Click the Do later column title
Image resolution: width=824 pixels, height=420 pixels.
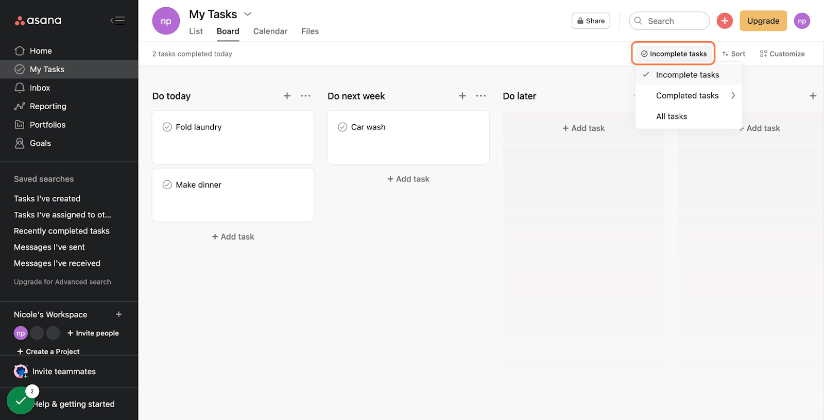click(519, 96)
